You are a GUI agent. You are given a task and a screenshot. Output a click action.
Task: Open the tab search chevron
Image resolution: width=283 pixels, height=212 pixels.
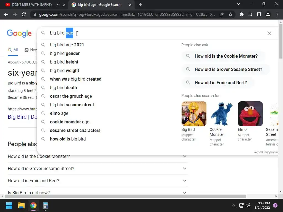(x=239, y=4)
